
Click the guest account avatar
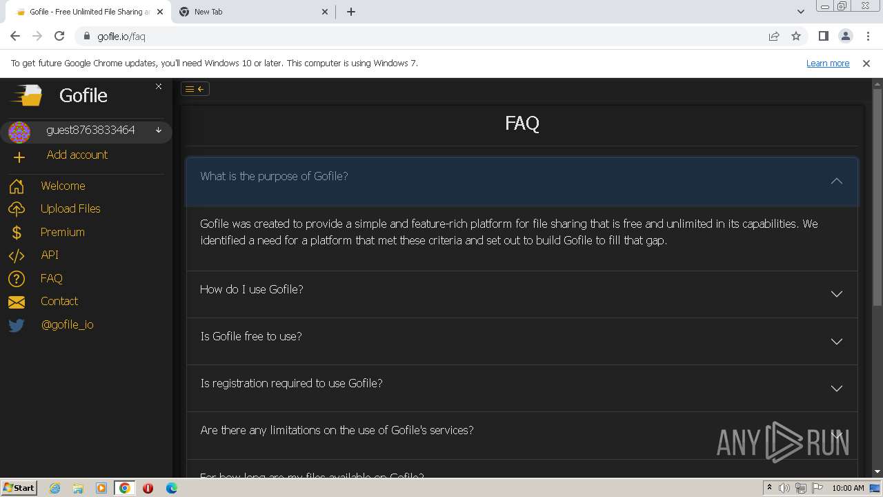[x=19, y=132]
